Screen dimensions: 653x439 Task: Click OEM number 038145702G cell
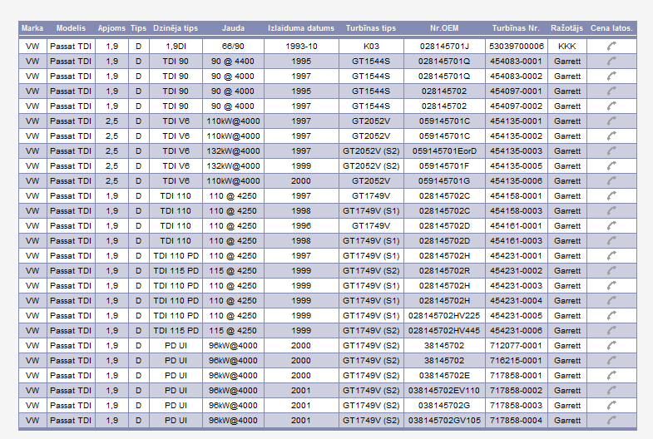pyautogui.click(x=444, y=406)
